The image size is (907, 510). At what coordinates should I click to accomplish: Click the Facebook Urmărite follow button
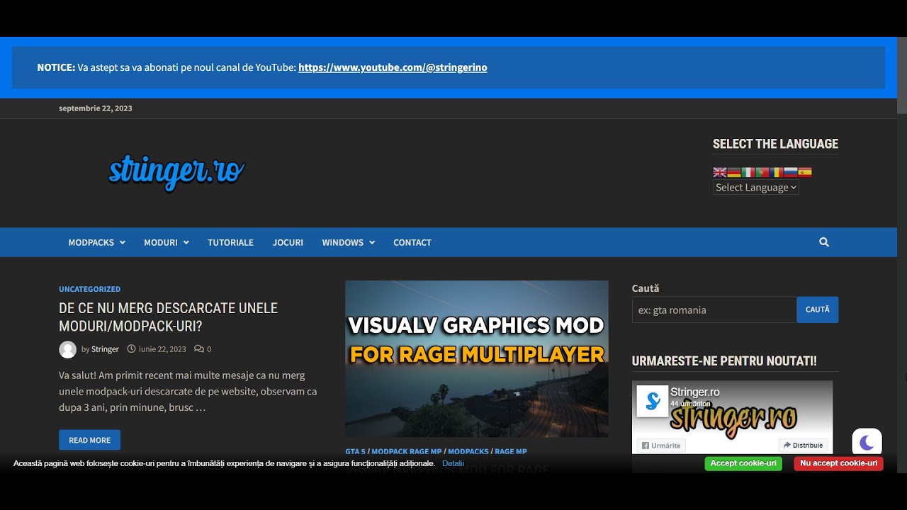[x=660, y=446]
